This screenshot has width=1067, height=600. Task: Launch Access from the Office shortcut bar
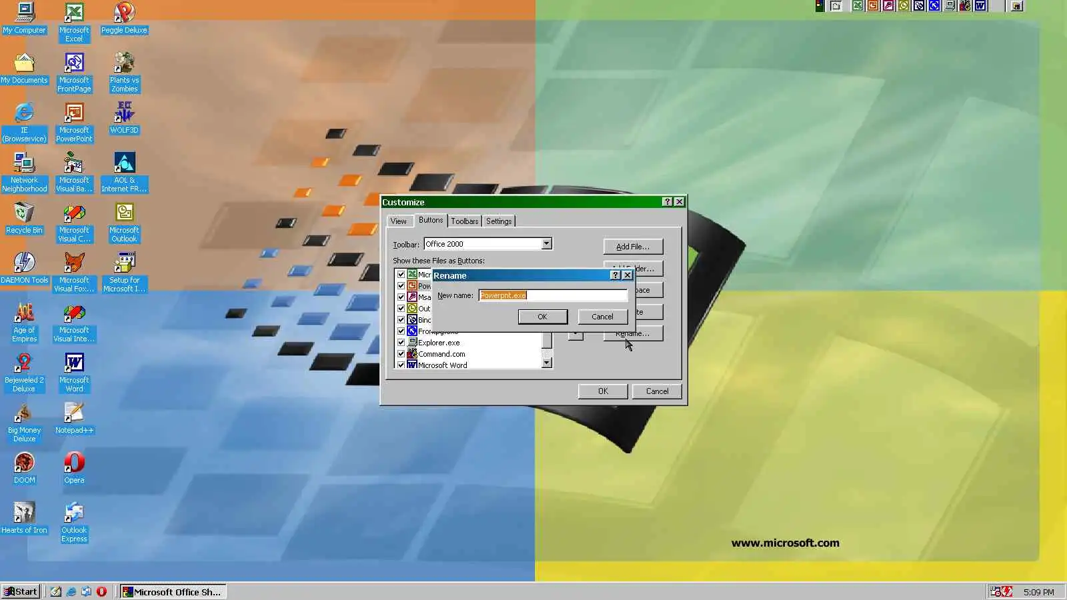click(888, 6)
